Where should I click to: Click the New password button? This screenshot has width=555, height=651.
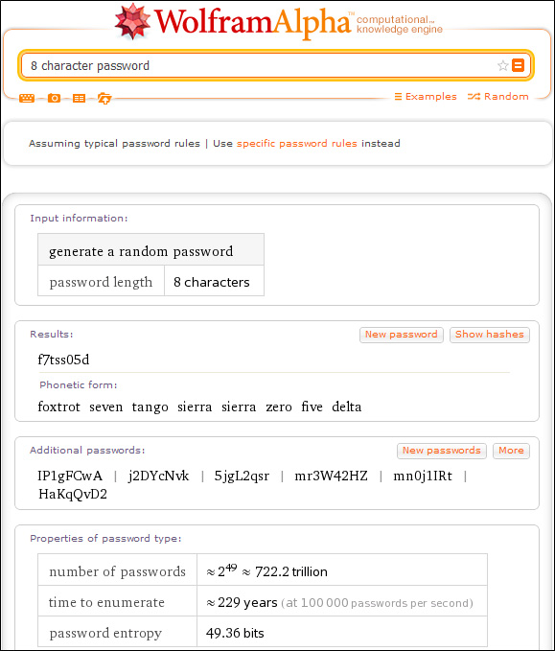[402, 335]
